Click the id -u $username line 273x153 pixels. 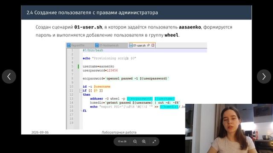96,86
